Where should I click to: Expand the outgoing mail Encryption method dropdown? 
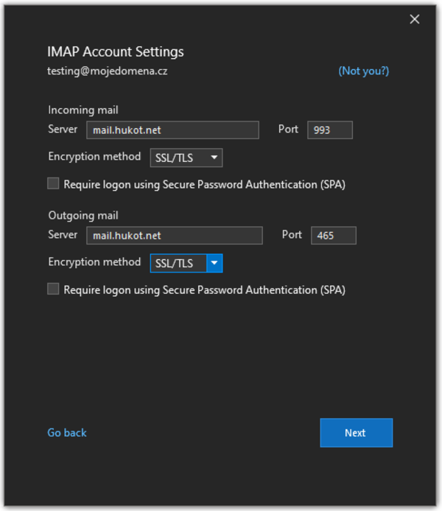point(214,264)
